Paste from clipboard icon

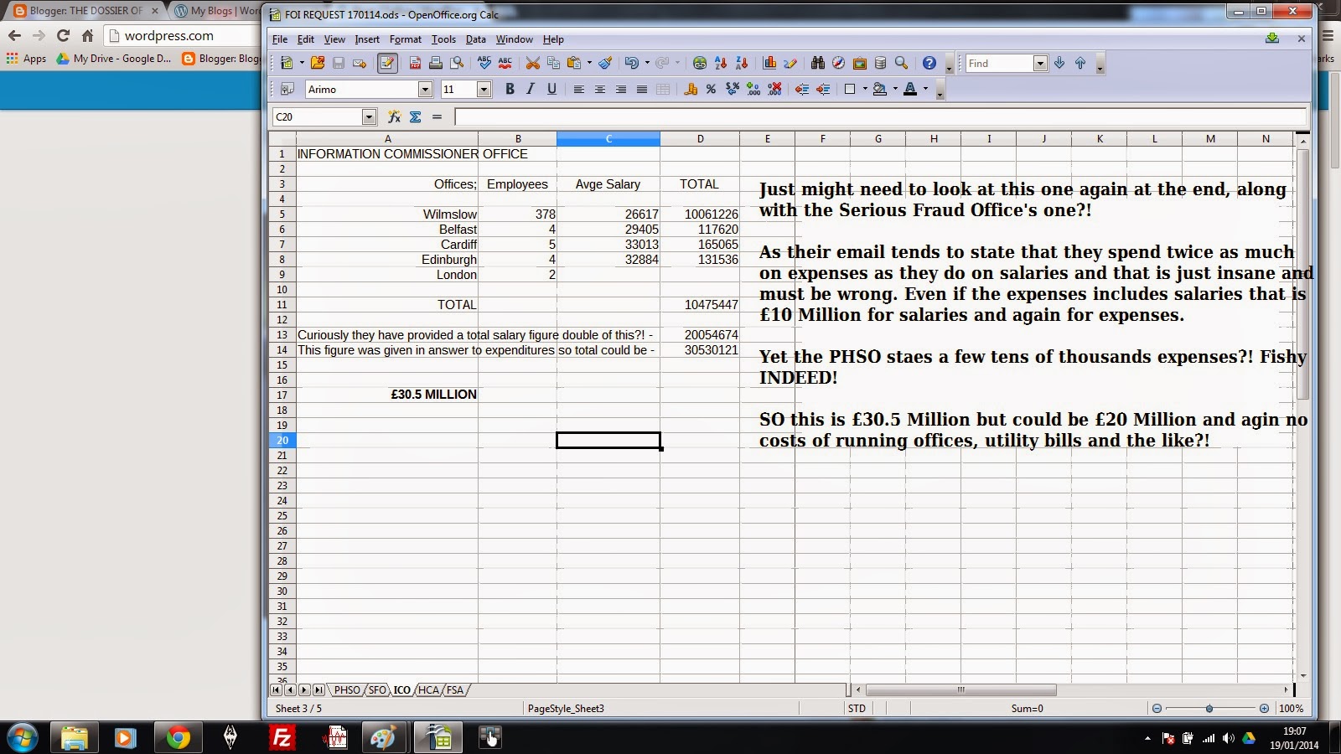tap(574, 64)
